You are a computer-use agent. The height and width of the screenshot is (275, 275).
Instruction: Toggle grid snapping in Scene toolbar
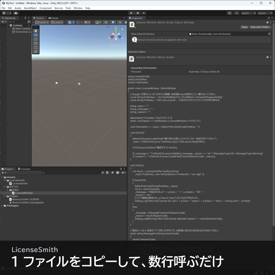coord(78,22)
